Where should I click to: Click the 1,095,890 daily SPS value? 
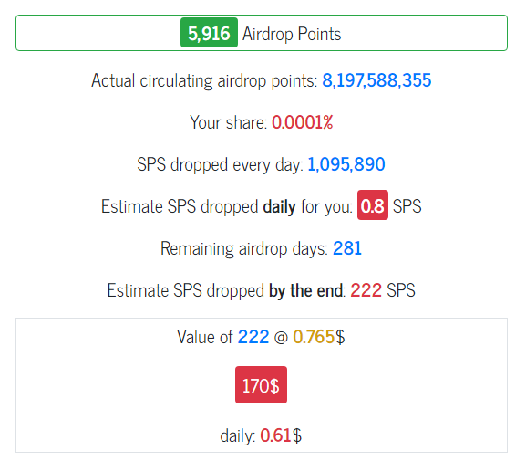click(346, 164)
